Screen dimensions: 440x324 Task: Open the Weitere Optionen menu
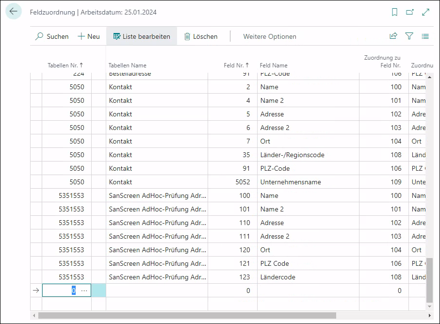269,36
